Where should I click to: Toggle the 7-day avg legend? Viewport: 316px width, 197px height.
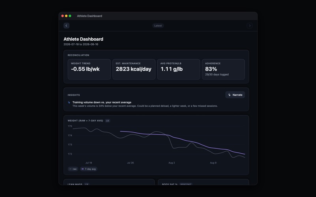[x=88, y=169]
